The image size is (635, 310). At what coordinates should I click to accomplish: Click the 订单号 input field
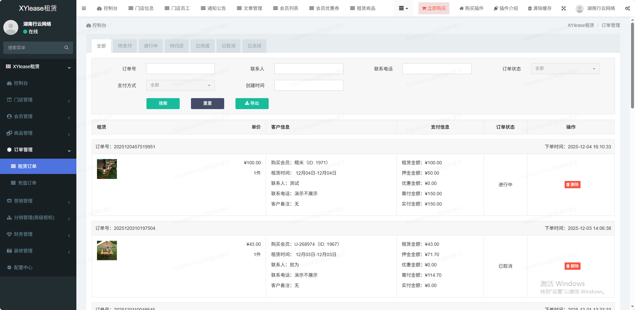pyautogui.click(x=180, y=69)
